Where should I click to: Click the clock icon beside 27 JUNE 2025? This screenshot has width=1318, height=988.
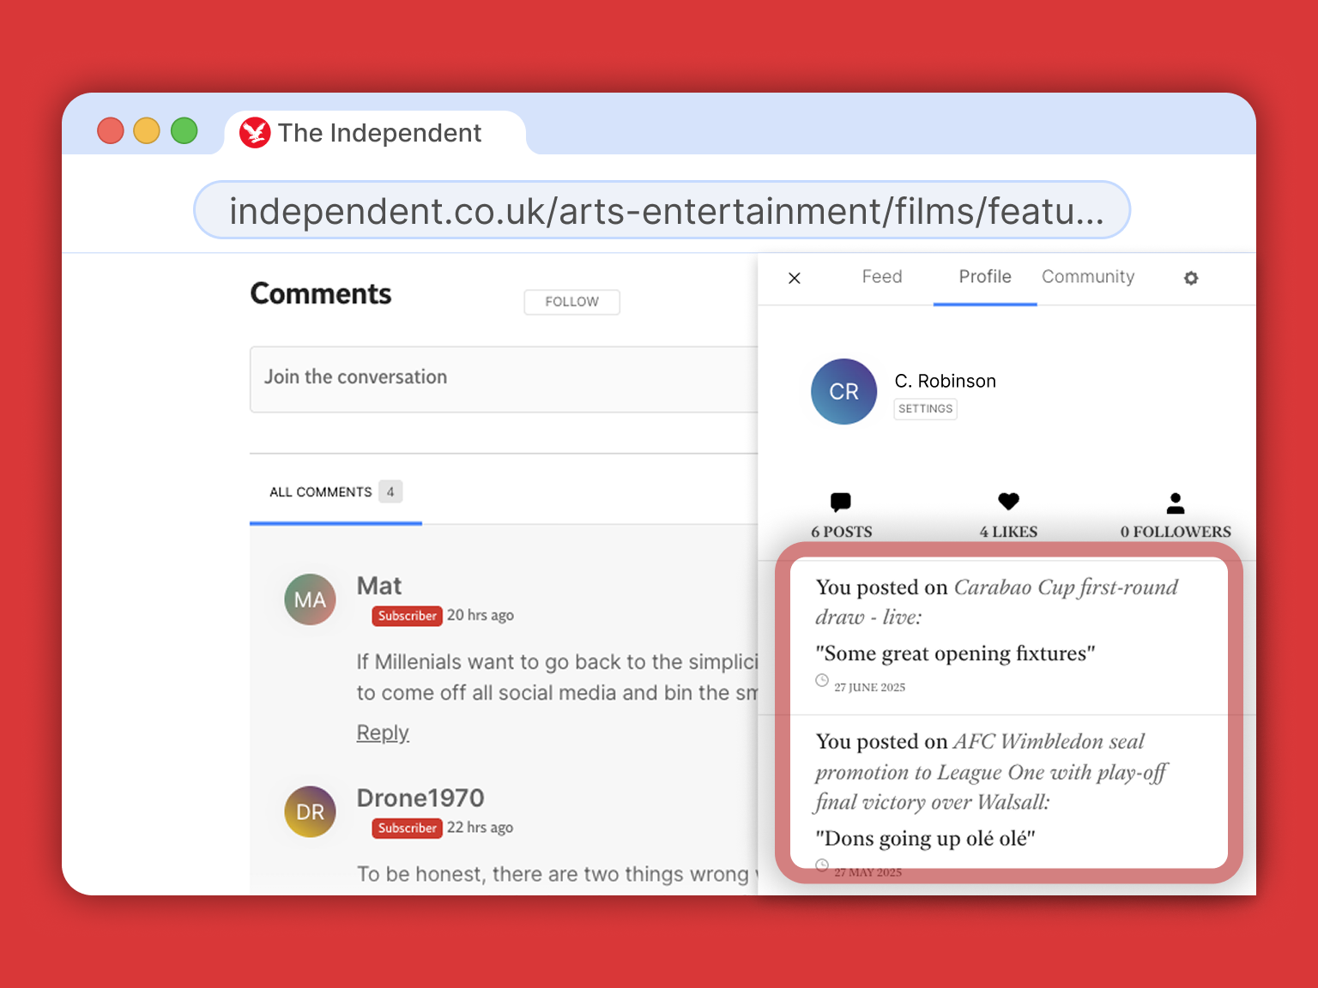pyautogui.click(x=822, y=681)
